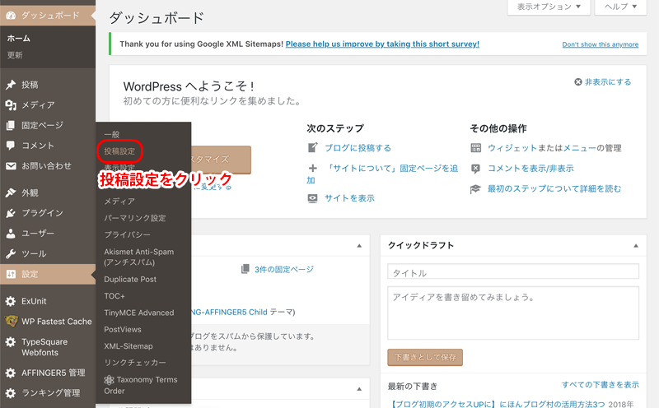Click the wrench icon beside ツール

11,253
